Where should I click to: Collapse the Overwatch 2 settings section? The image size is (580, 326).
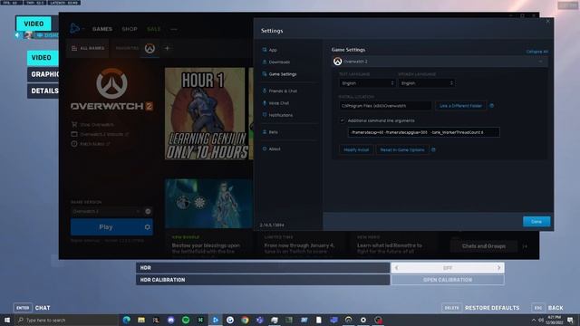tap(540, 62)
